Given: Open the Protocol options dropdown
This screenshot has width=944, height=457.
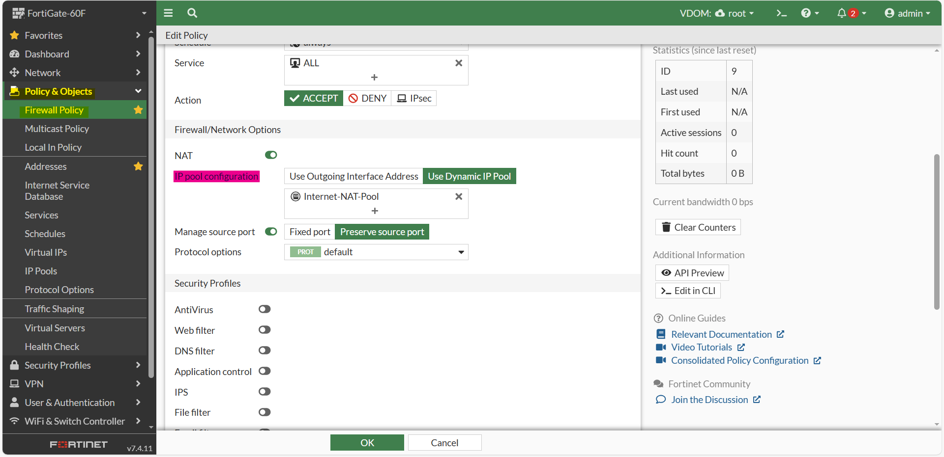Looking at the screenshot, I should (376, 252).
